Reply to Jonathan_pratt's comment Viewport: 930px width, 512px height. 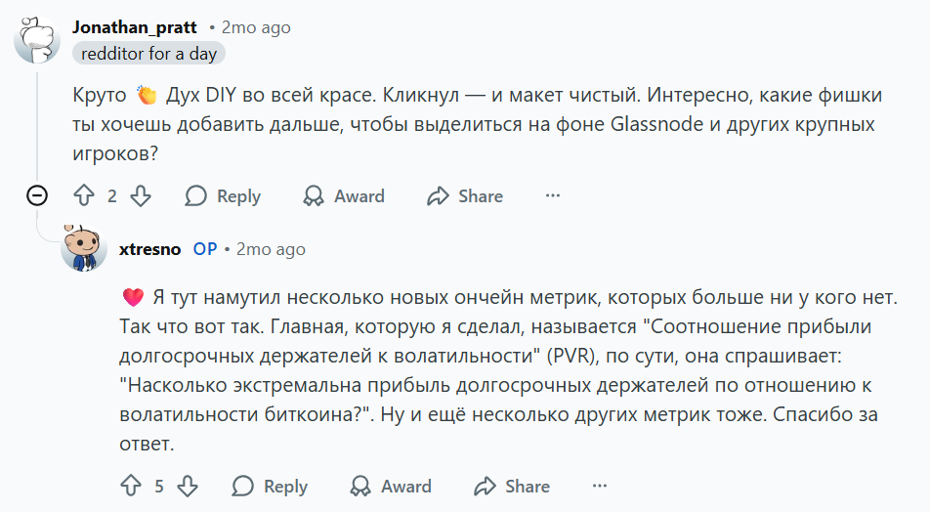pyautogui.click(x=224, y=196)
